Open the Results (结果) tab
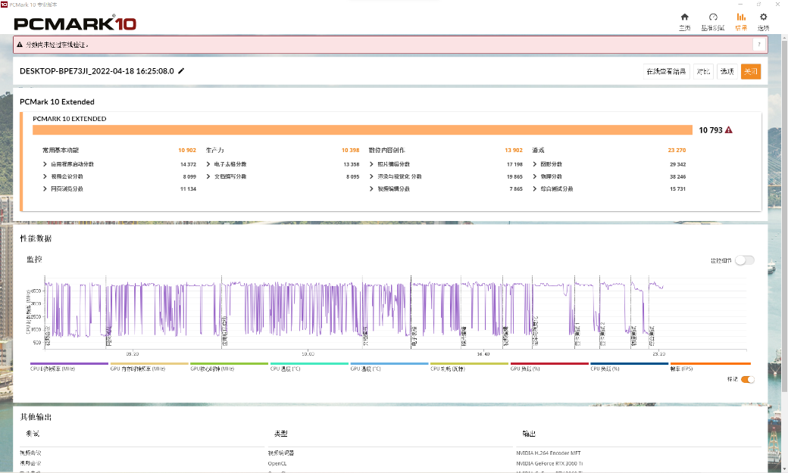The image size is (788, 473). coord(741,22)
